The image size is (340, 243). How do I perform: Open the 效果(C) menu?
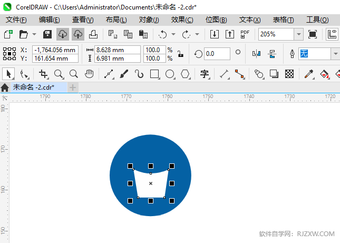(x=182, y=20)
